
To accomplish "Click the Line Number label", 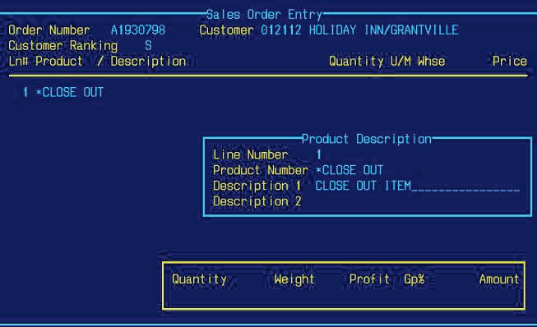I will click(250, 154).
